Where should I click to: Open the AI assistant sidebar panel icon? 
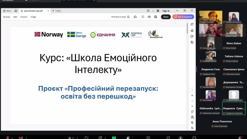tap(192, 24)
